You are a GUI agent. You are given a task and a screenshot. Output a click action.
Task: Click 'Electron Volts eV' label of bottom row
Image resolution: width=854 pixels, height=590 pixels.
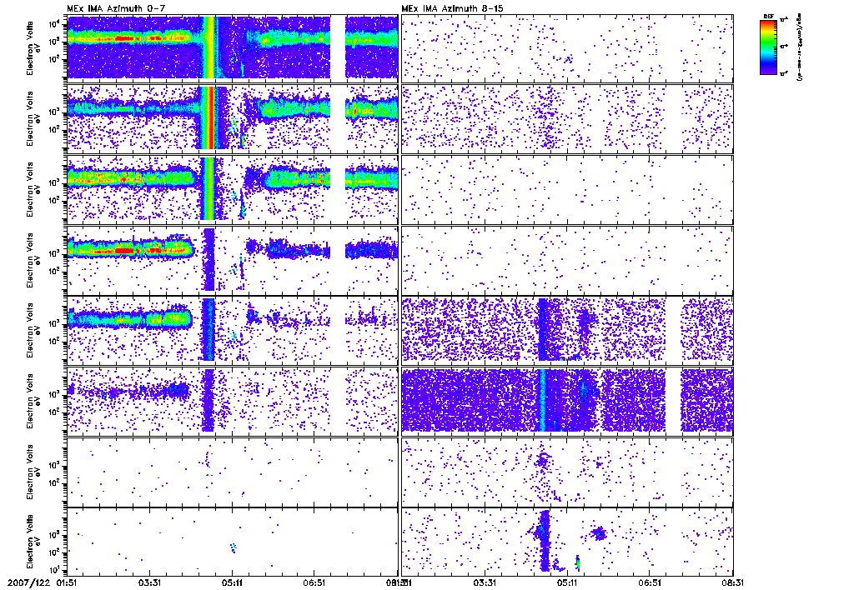33,542
